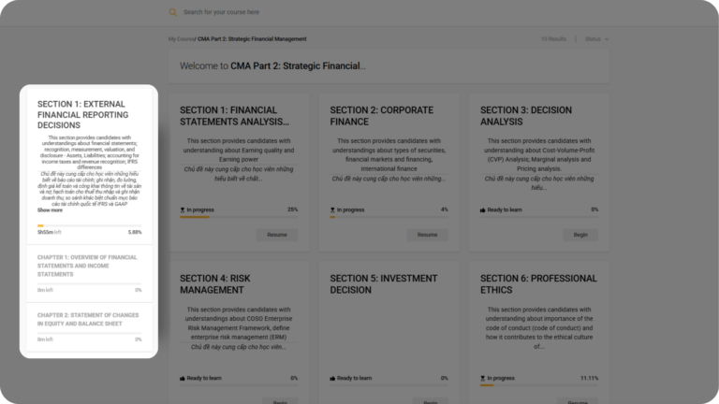Click Section 6 Professional Ethics progress bar

pyautogui.click(x=539, y=385)
